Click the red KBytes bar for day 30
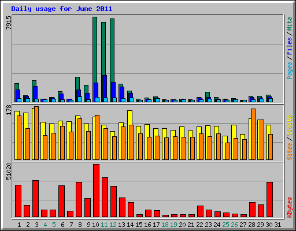The width and height of the screenshot is (296, 231). tap(269, 199)
